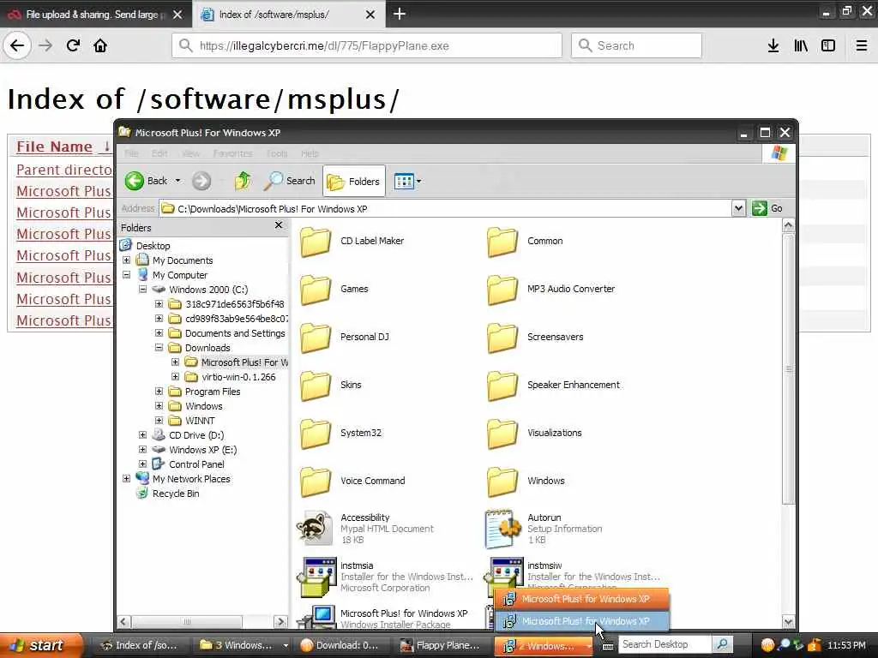
Task: Go to browser home page
Action: (x=100, y=45)
